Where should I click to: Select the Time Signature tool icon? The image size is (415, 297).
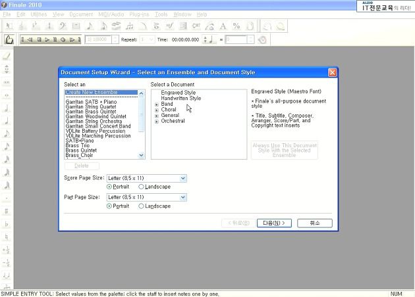tap(49, 26)
